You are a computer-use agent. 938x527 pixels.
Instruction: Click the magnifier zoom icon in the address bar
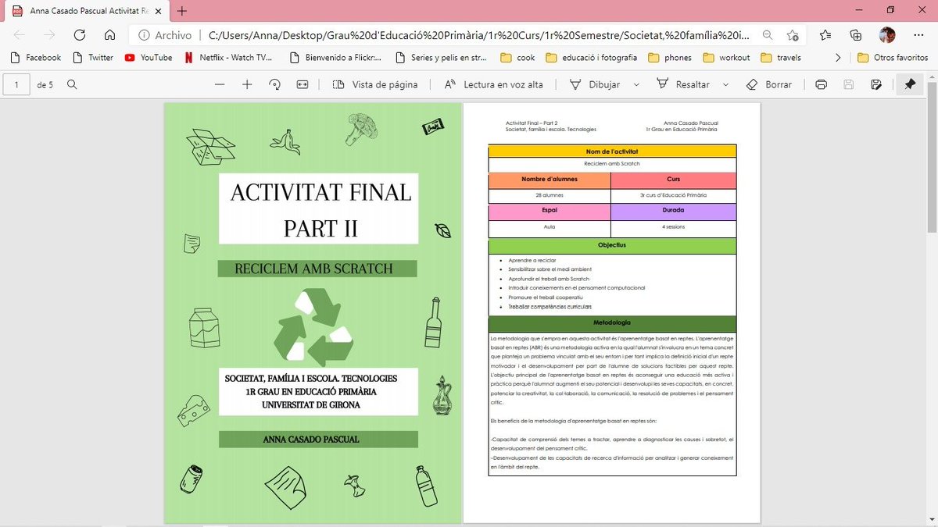pyautogui.click(x=768, y=35)
